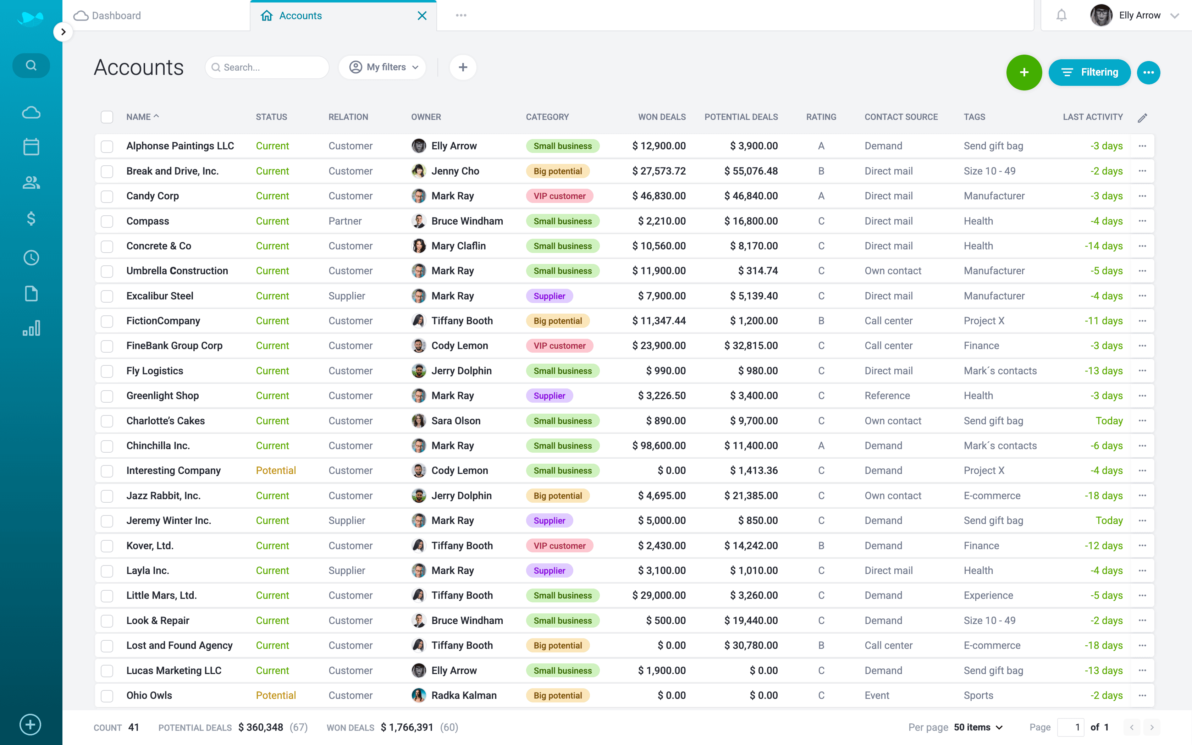The image size is (1192, 745).
Task: Open the My filters dropdown
Action: click(x=383, y=67)
